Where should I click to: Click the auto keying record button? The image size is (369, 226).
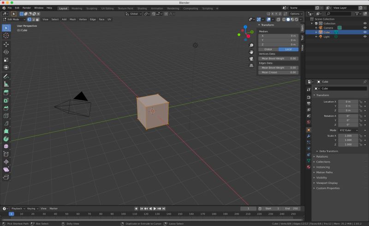click(136, 208)
